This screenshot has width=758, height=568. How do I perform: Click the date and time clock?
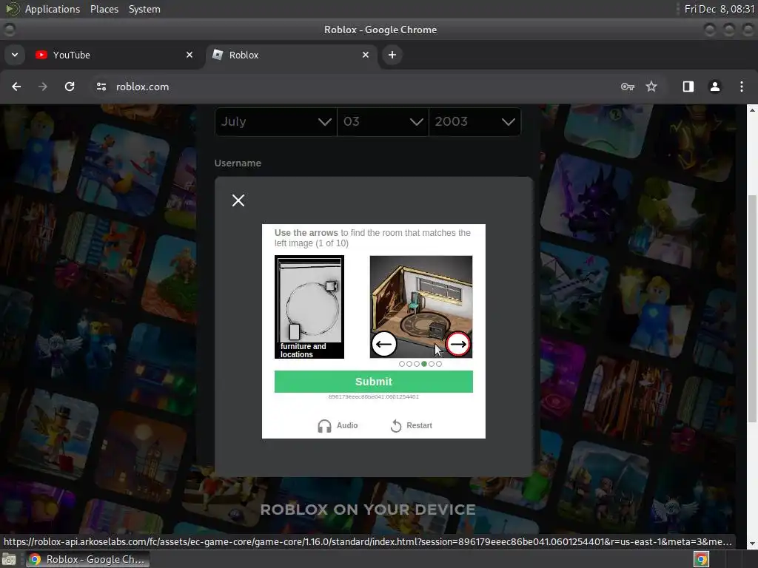coord(719,9)
